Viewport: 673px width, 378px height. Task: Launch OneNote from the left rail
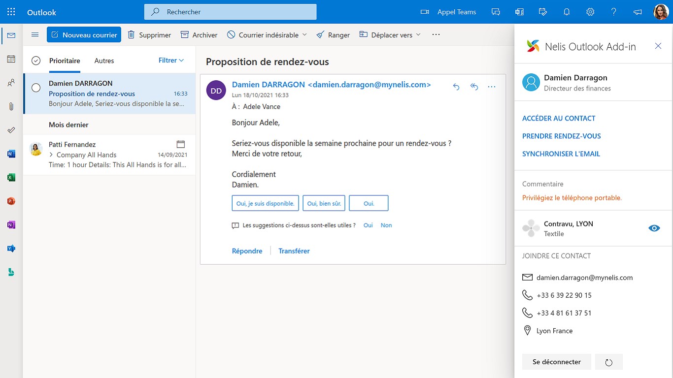click(11, 224)
